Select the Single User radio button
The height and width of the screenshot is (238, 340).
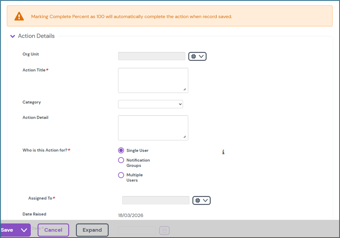click(121, 150)
